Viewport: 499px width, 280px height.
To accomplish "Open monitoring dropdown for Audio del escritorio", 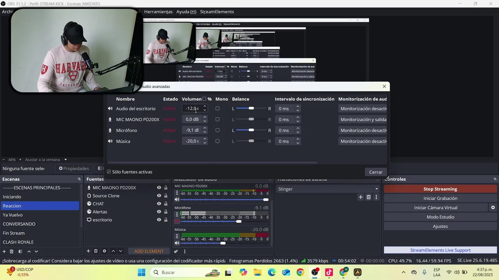I will point(363,108).
